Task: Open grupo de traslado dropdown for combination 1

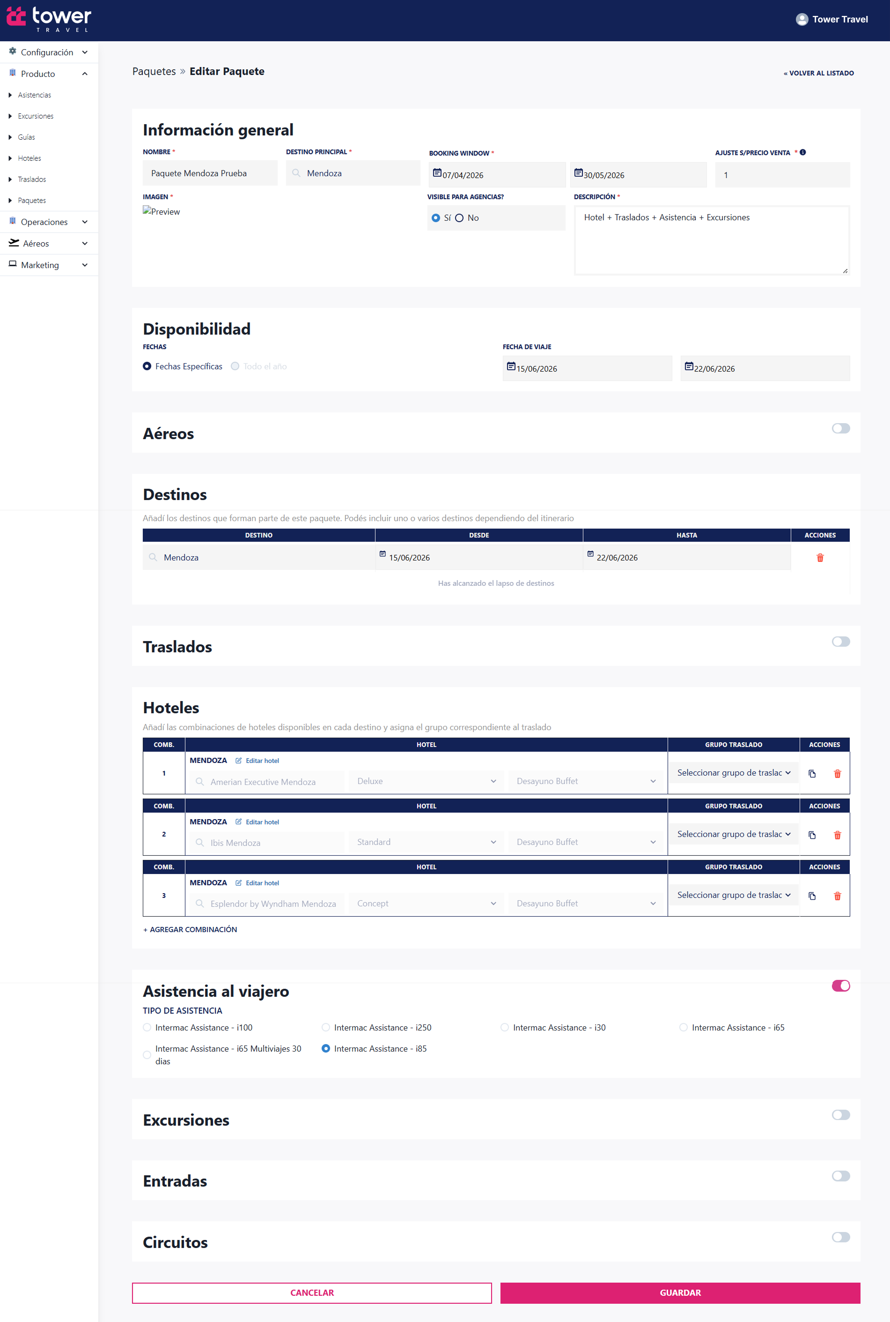Action: click(x=733, y=773)
